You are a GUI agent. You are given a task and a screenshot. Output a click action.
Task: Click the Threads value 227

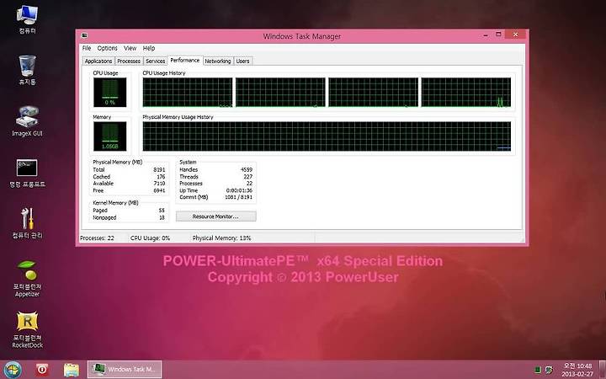pyautogui.click(x=247, y=176)
